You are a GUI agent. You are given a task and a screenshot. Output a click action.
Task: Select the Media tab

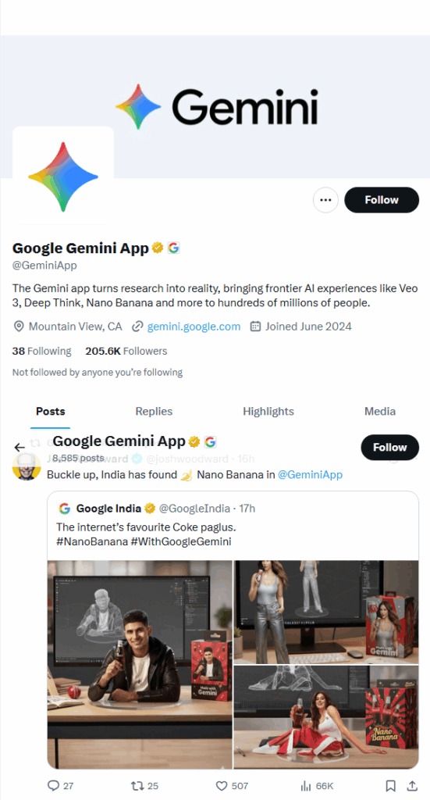tap(380, 411)
